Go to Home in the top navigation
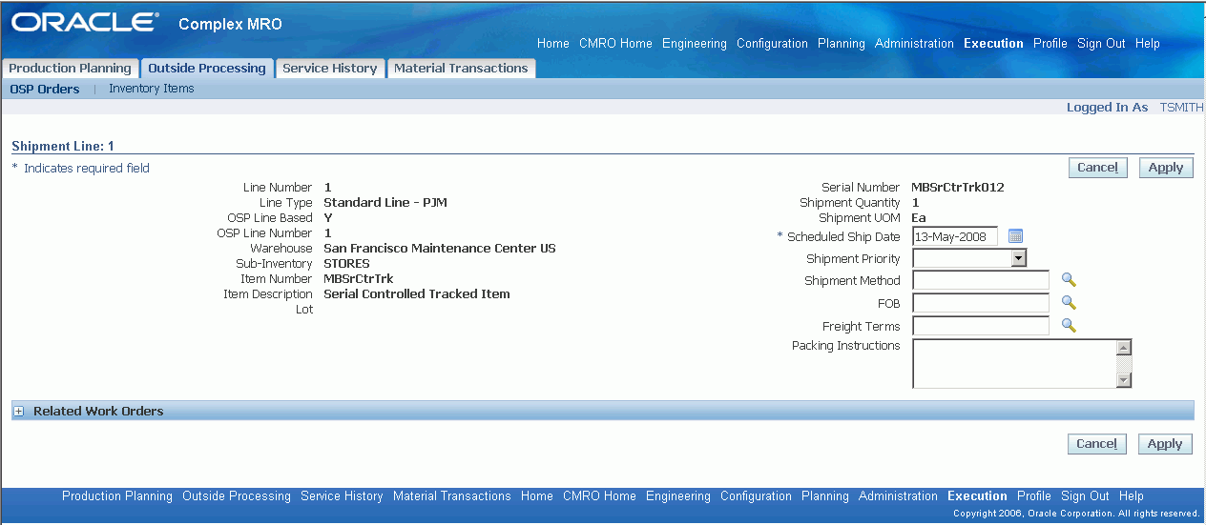This screenshot has height=525, width=1206. (553, 44)
